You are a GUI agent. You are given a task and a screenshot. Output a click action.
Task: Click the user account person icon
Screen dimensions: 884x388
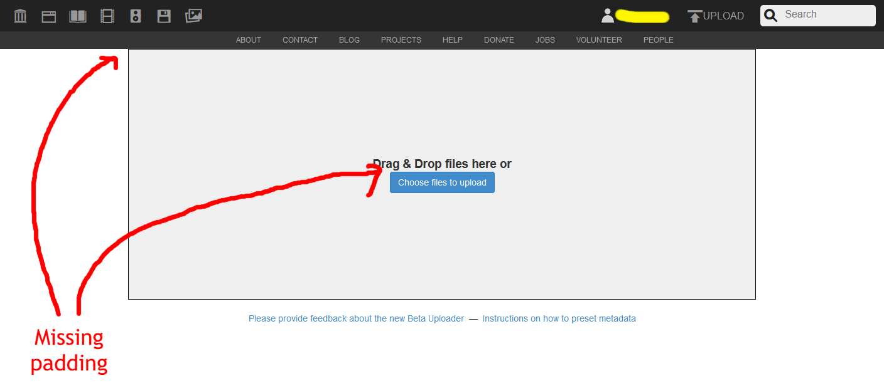pos(607,16)
